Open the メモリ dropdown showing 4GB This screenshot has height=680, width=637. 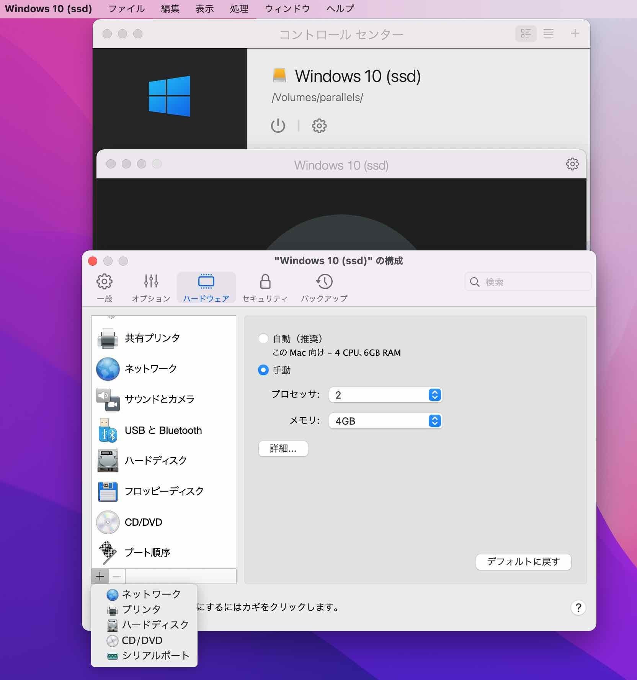385,421
